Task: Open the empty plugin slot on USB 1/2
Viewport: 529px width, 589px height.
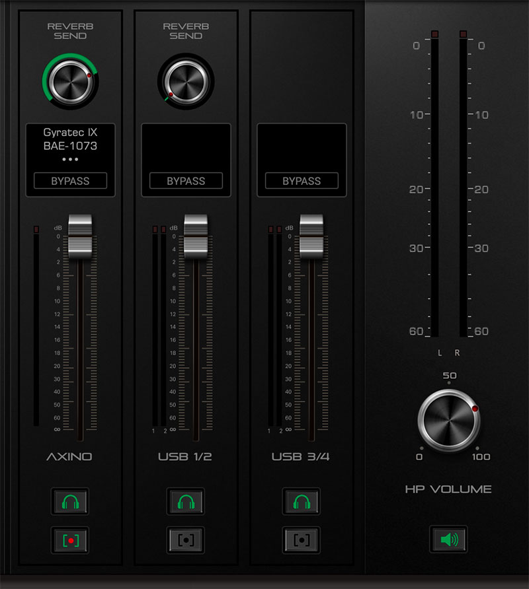Action: point(186,147)
